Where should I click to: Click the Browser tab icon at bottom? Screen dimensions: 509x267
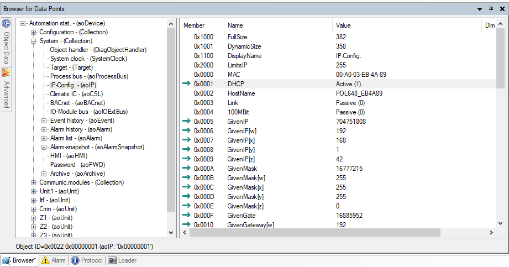tap(7, 260)
